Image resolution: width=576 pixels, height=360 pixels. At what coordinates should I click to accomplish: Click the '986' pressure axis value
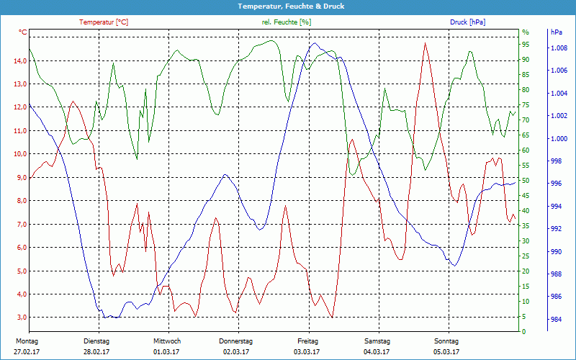pos(557,297)
